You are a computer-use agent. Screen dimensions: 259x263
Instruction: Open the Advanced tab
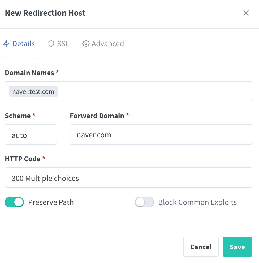click(108, 44)
